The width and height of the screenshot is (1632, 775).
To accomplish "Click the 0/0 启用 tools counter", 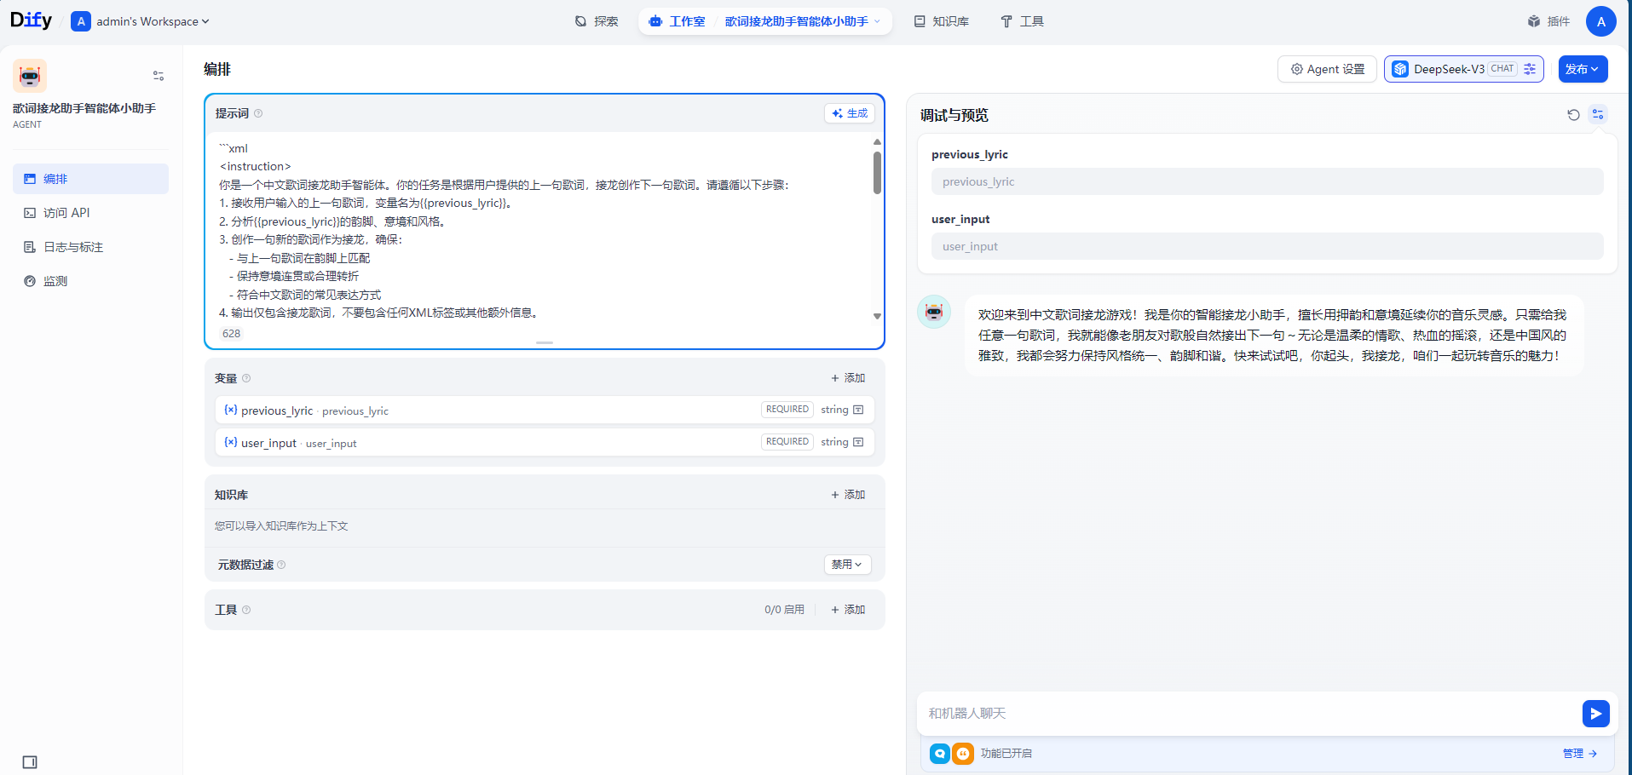I will 784,610.
